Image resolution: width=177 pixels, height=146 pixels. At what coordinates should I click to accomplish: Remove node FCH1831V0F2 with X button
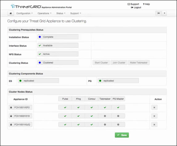tap(154, 107)
